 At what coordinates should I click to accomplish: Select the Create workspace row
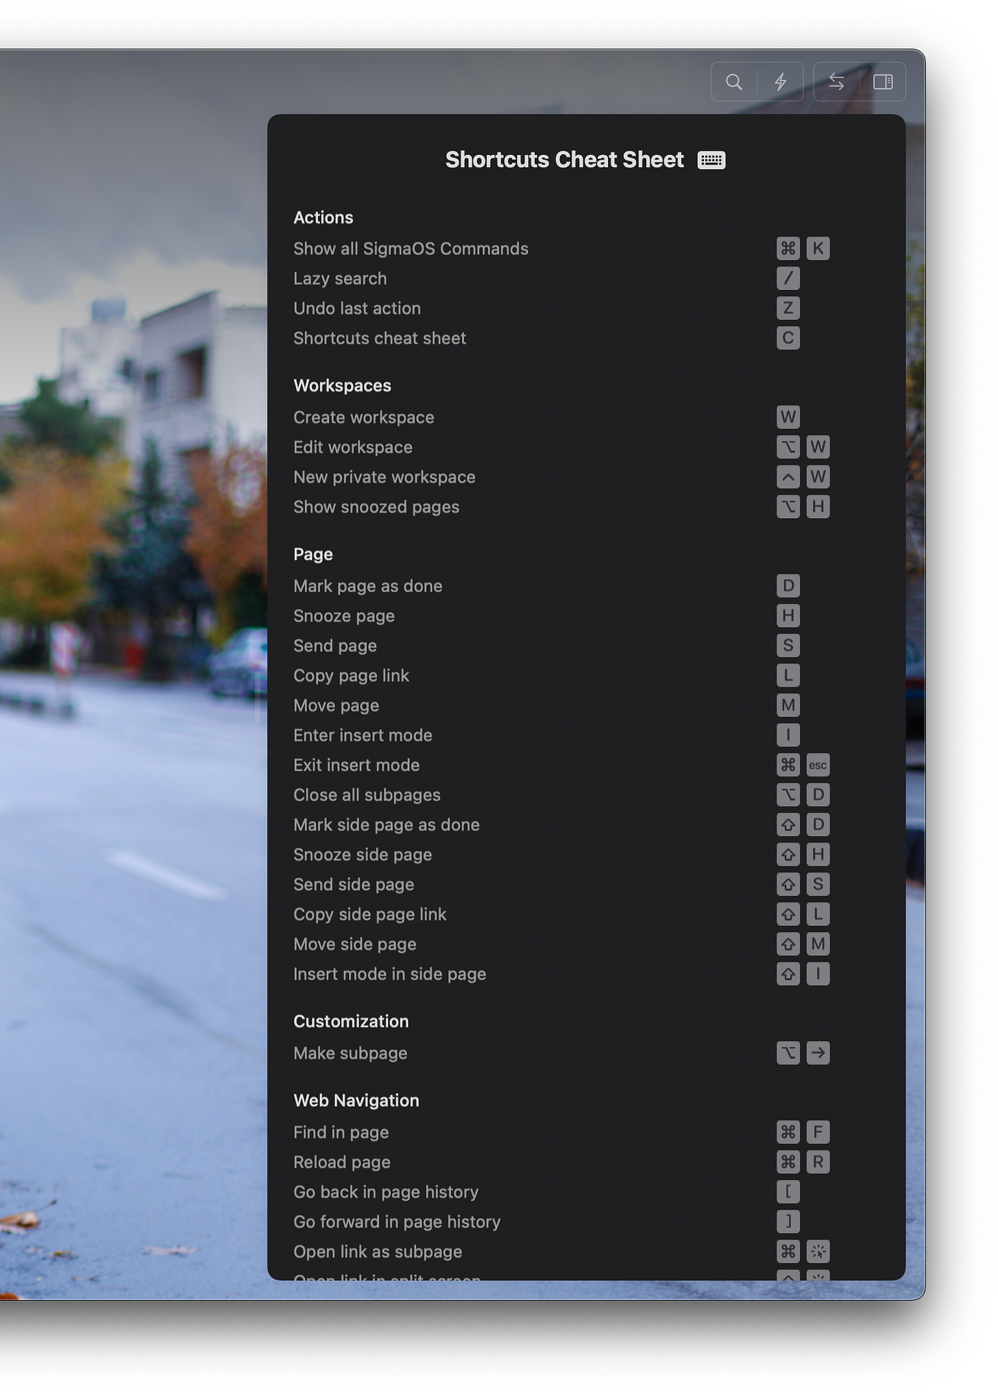tap(547, 417)
